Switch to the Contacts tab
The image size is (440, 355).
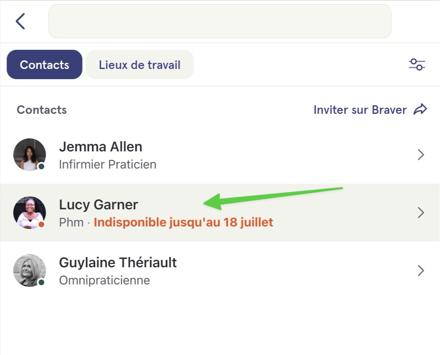pyautogui.click(x=44, y=64)
